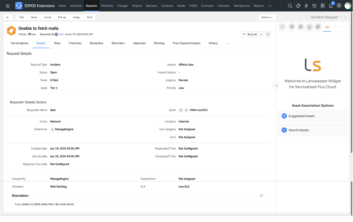This screenshot has height=222, width=353.
Task: Click the requester badge icon beside Sam
Action: point(56,35)
